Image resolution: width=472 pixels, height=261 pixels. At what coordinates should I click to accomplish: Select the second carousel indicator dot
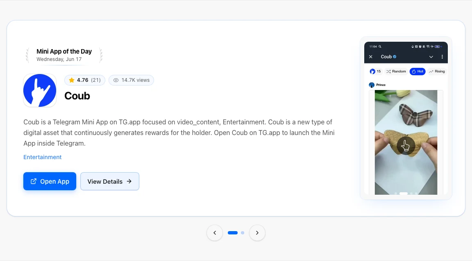click(243, 233)
